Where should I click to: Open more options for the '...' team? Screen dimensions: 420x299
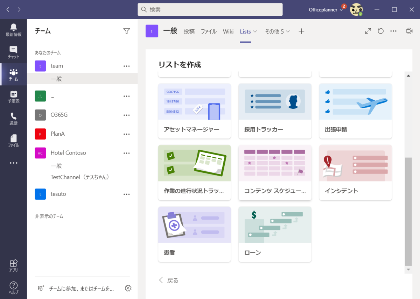(x=127, y=96)
